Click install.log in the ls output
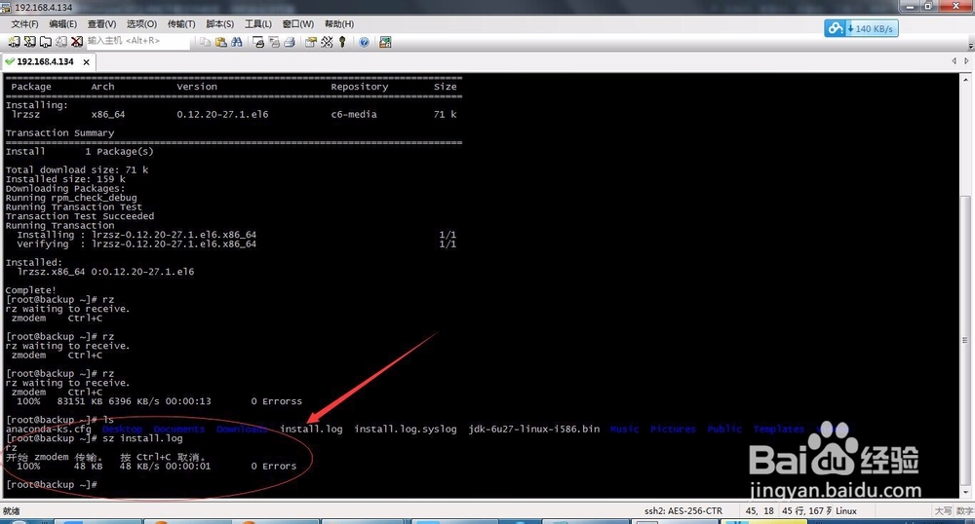This screenshot has height=524, width=975. tap(311, 429)
